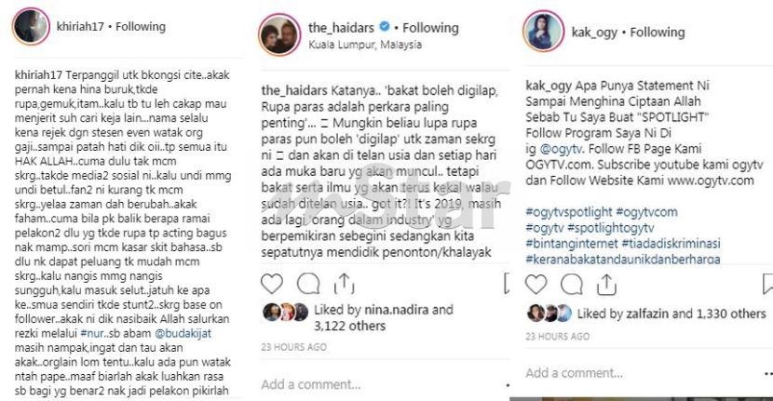Toggle Following status for khiriah17
The height and width of the screenshot is (401, 773).
[141, 27]
